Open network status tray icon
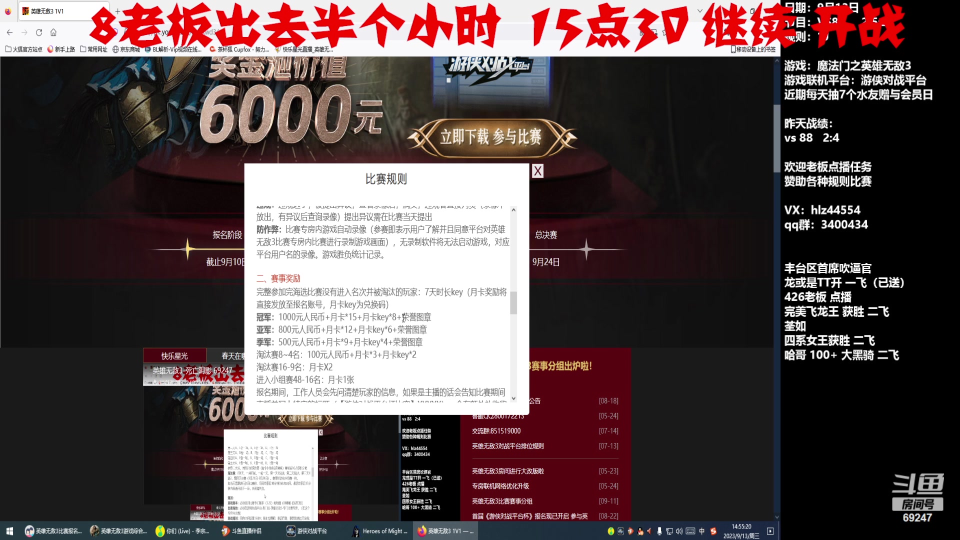The image size is (960, 540). (x=669, y=531)
